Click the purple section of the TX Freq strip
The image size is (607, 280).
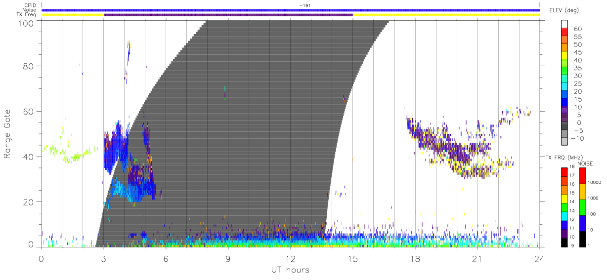(228, 15)
